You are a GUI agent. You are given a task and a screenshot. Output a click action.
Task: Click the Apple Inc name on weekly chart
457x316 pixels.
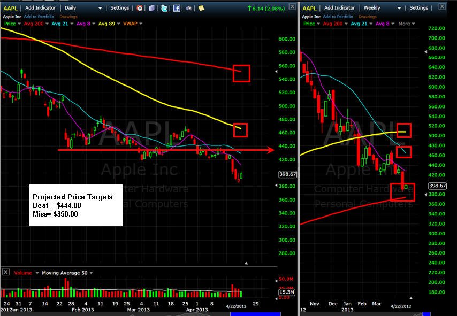311,17
